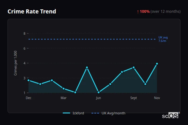Image resolution: width=188 pixels, height=125 pixels.
Task: Click the May peak data point
Action: [x=87, y=67]
